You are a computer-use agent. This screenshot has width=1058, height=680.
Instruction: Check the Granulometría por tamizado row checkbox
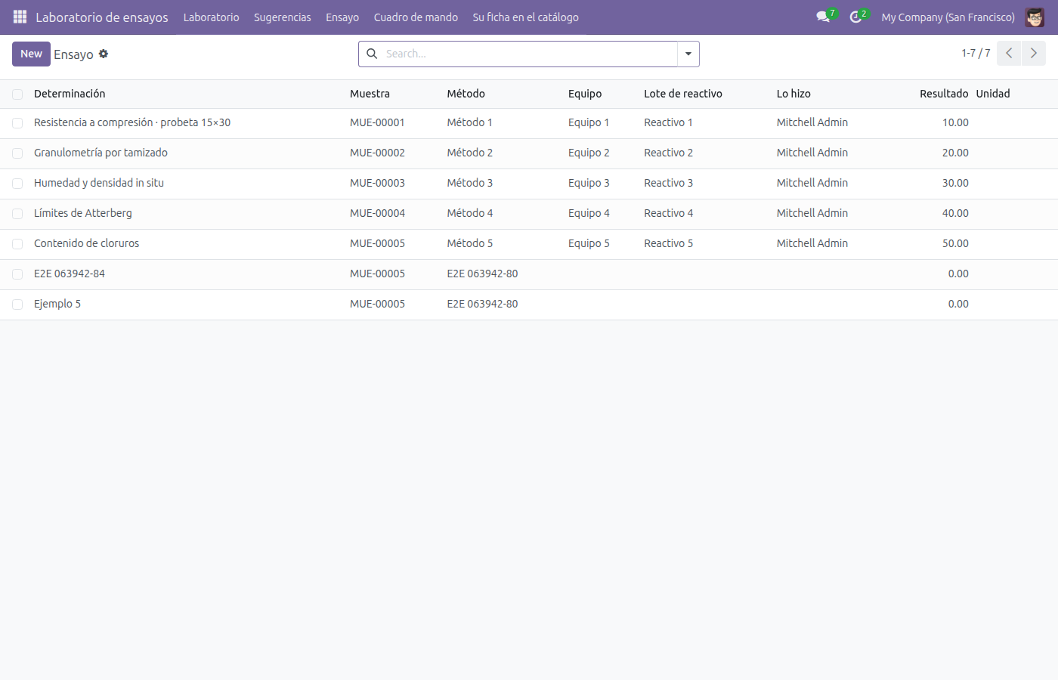[17, 153]
